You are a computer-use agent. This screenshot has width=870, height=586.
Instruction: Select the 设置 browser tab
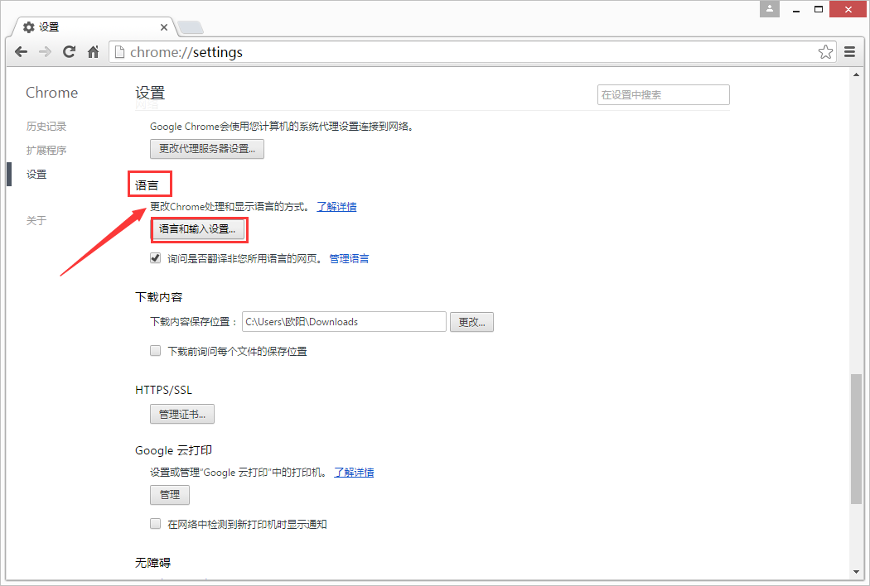(94, 27)
